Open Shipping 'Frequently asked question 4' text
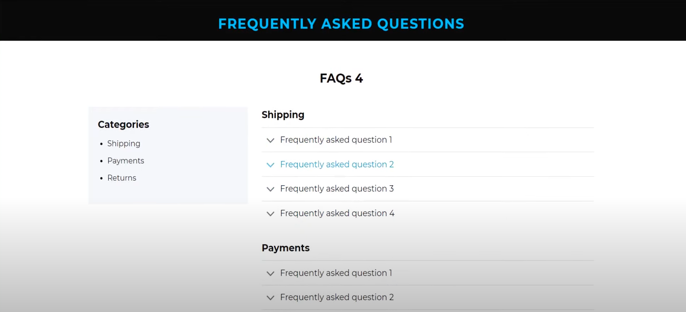Image resolution: width=686 pixels, height=312 pixels. (337, 213)
